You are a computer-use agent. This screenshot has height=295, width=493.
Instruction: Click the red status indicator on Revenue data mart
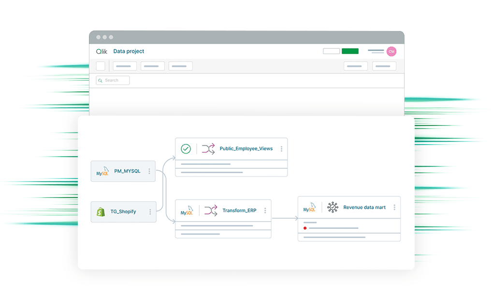305,228
